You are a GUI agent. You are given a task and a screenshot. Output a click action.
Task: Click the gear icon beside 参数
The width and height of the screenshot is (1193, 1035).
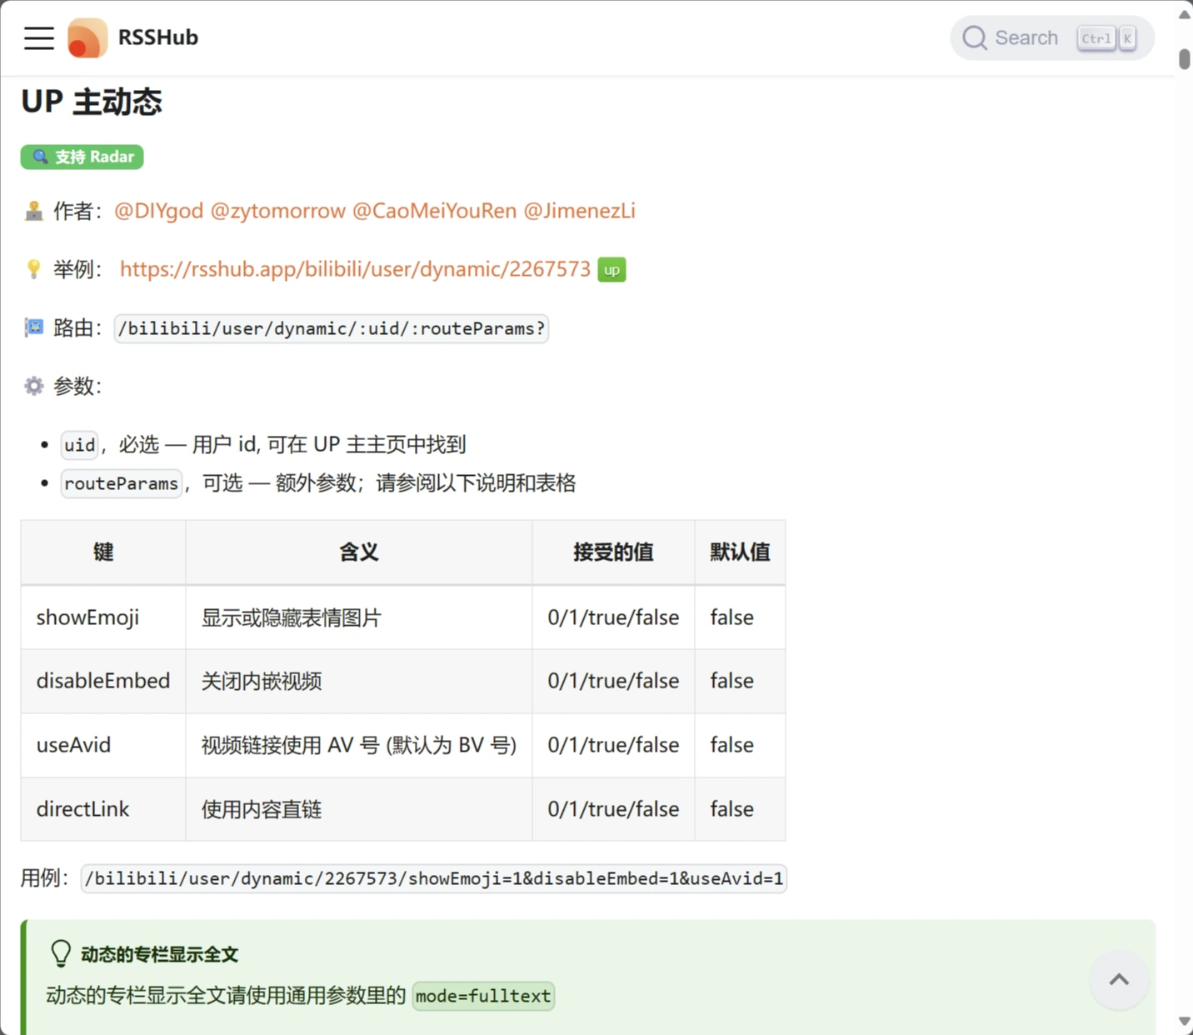tap(33, 386)
